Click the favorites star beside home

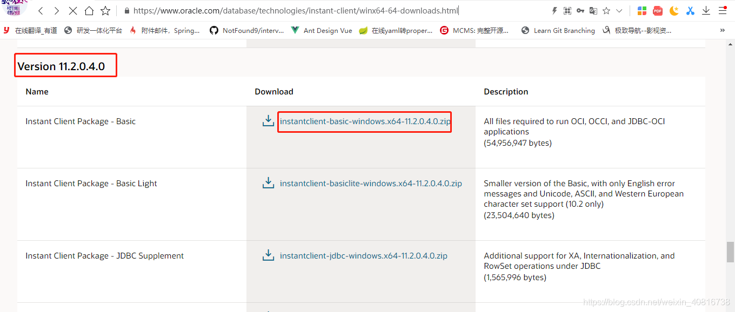click(x=105, y=11)
